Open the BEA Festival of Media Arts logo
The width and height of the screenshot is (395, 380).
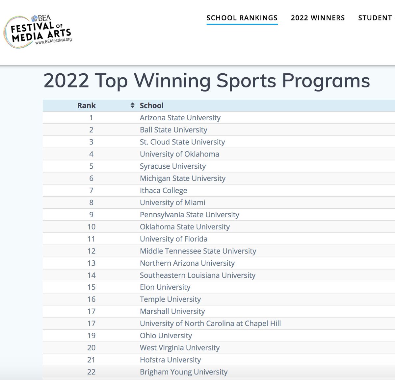38,32
